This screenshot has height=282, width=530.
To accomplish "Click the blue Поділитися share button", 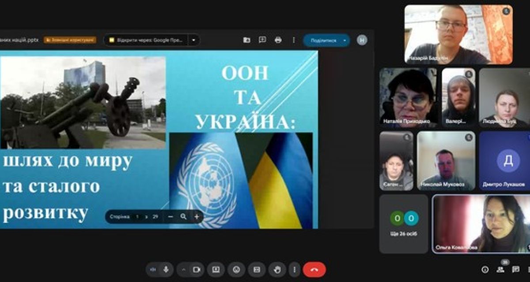I will [323, 40].
